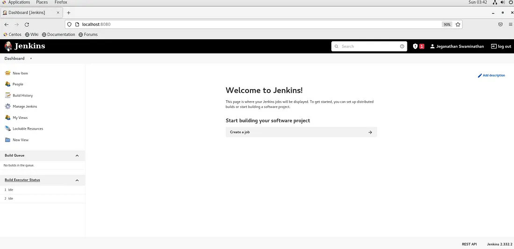514x249 pixels.
Task: Click executor row '2 Idle'
Action: [x=43, y=199]
